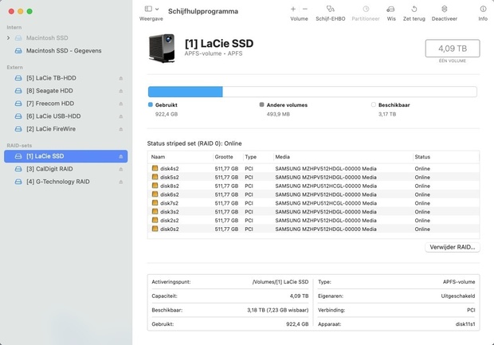This screenshot has width=494, height=345.
Task: Click the /Volumes/[1] LaCie SSD mount path
Action: (280, 282)
